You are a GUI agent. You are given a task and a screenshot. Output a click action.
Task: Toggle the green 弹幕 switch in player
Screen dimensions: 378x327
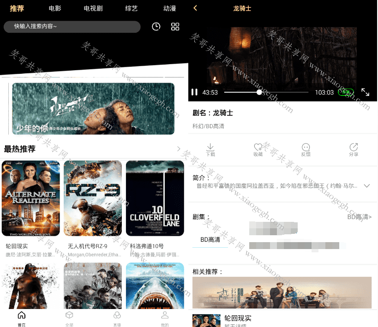click(346, 92)
